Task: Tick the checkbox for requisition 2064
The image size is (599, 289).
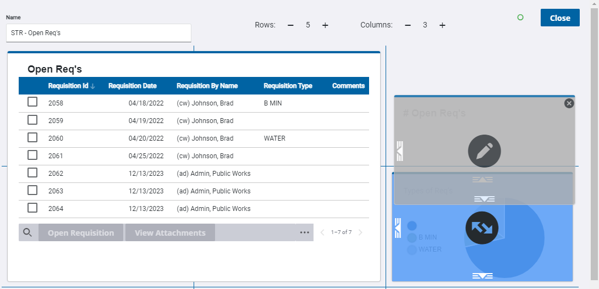Action: pos(32,208)
